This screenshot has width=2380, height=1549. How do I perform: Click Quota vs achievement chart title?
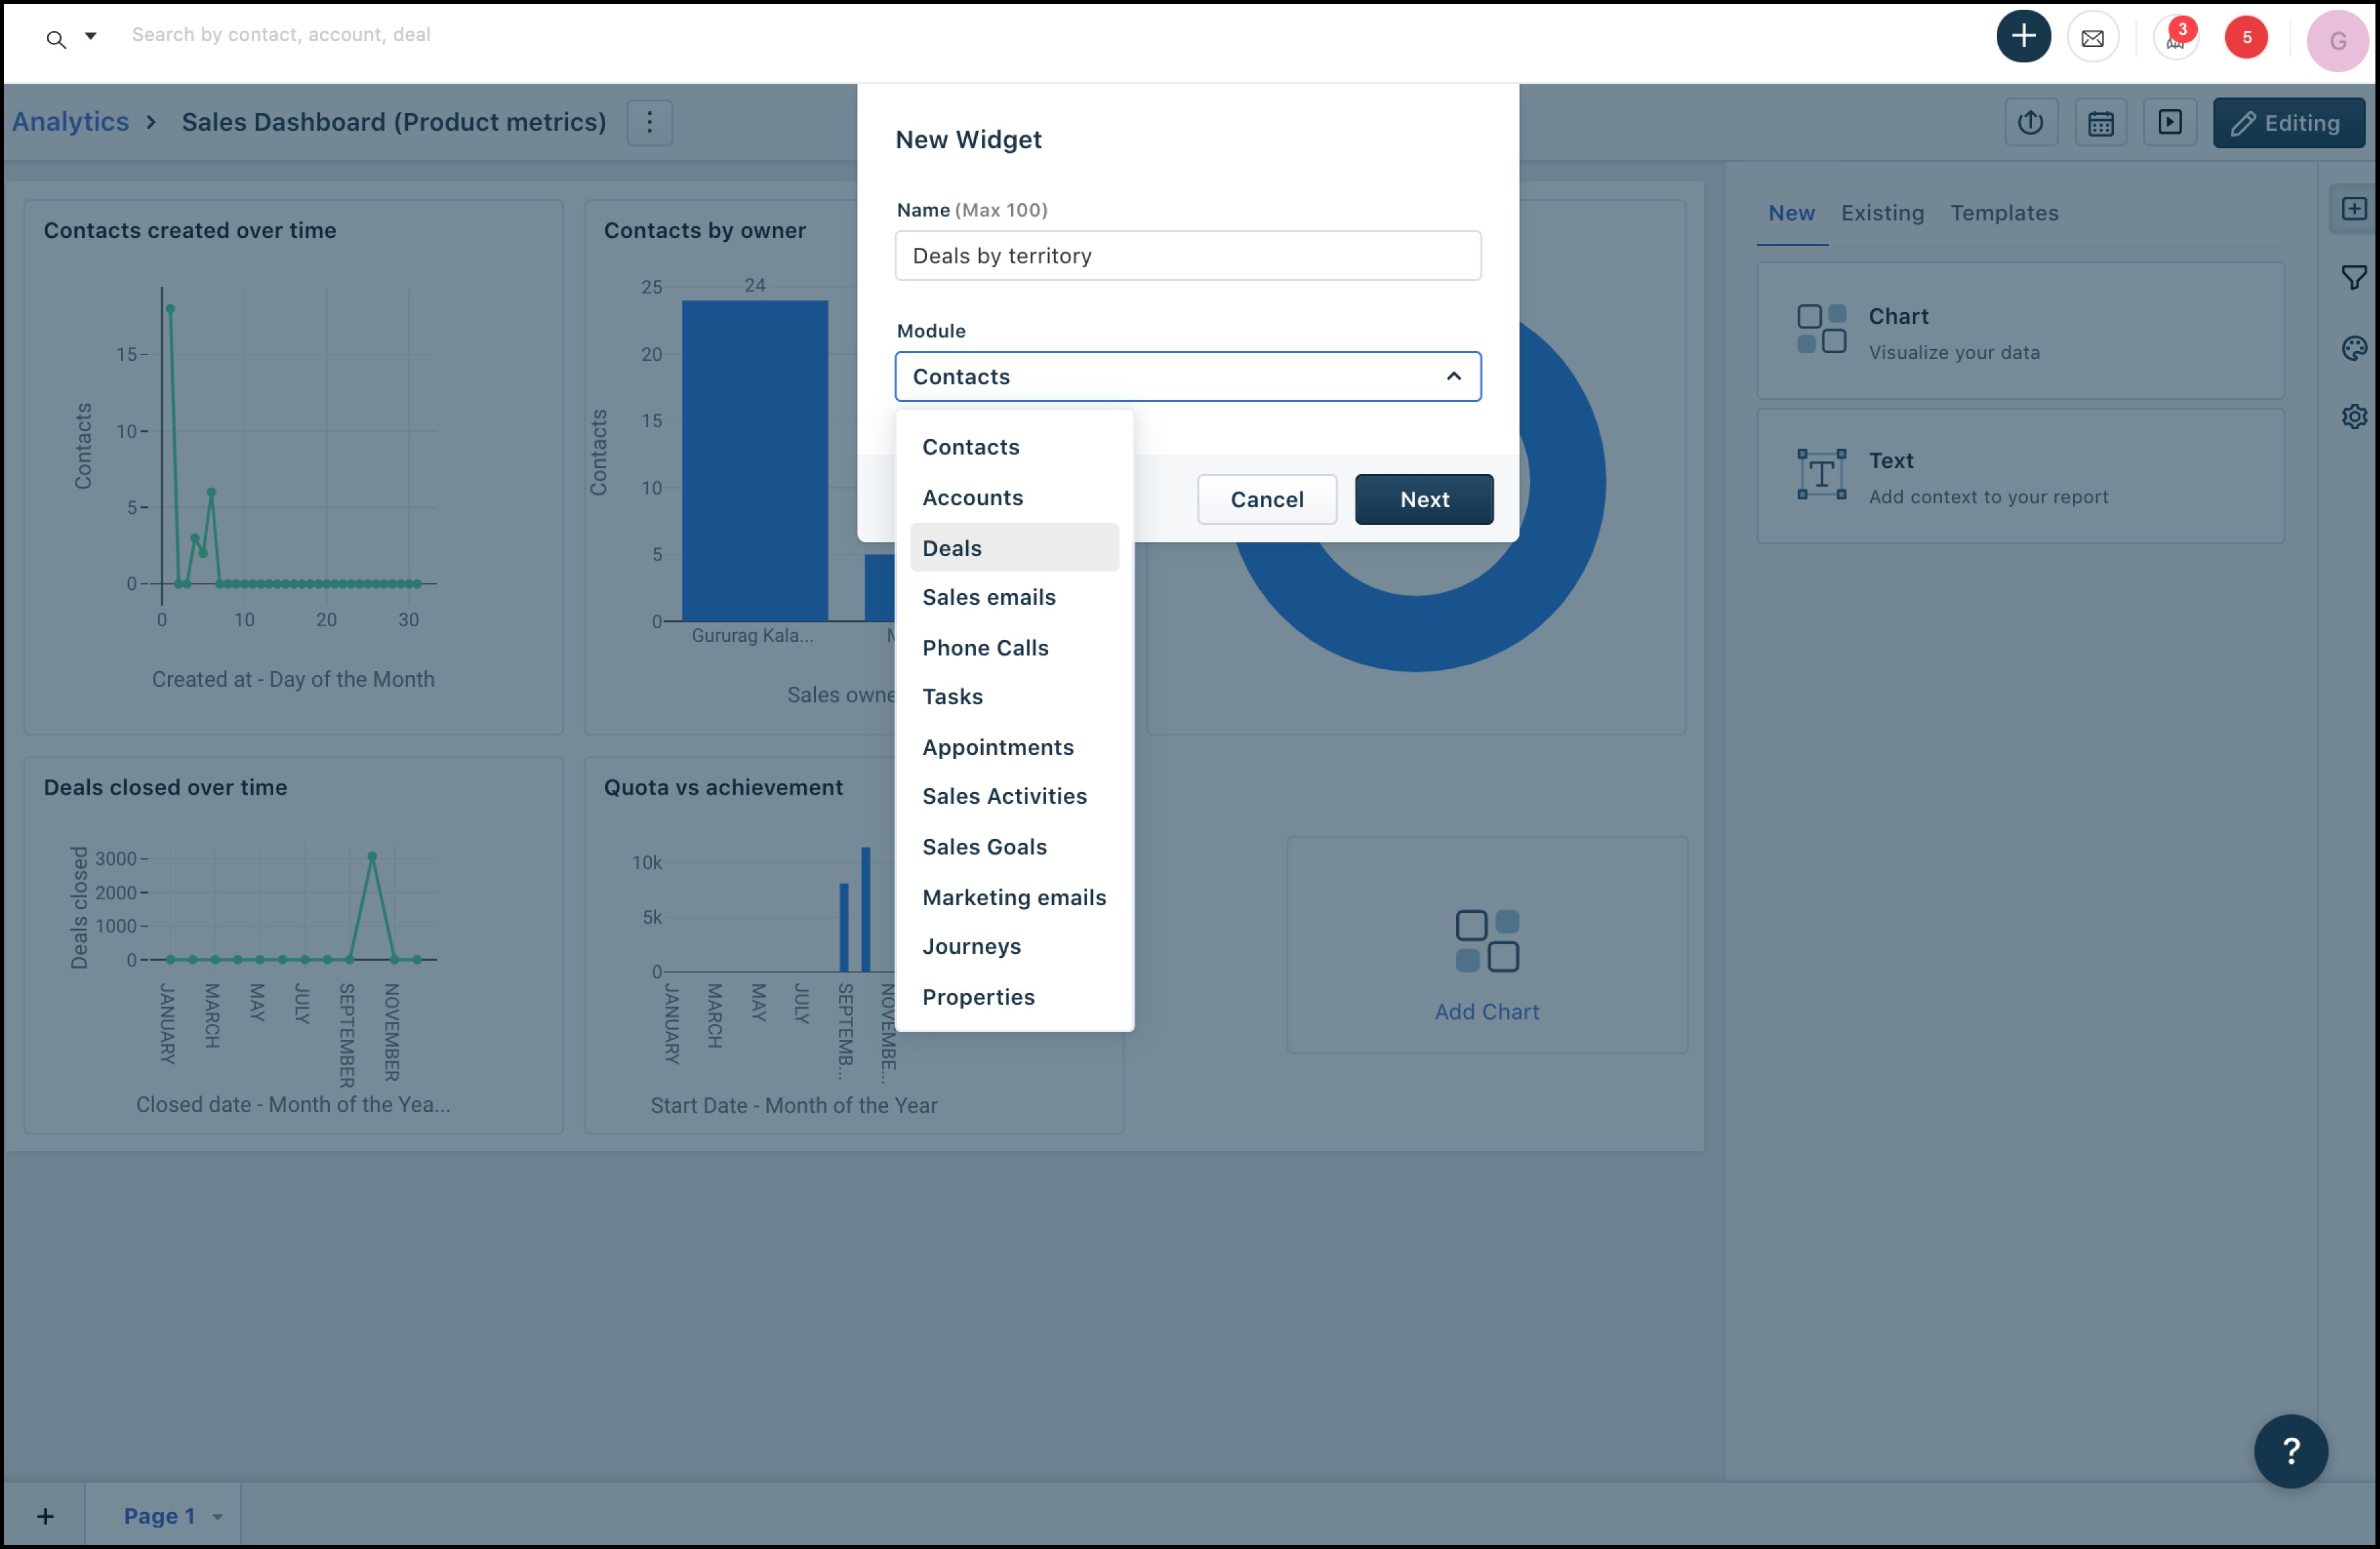click(x=723, y=788)
